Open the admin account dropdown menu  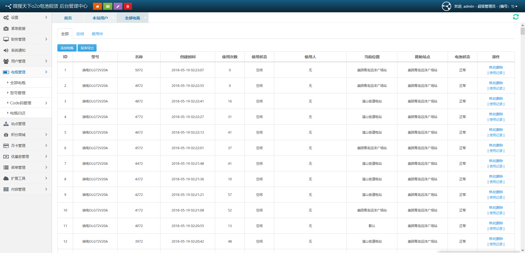pyautogui.click(x=486, y=6)
